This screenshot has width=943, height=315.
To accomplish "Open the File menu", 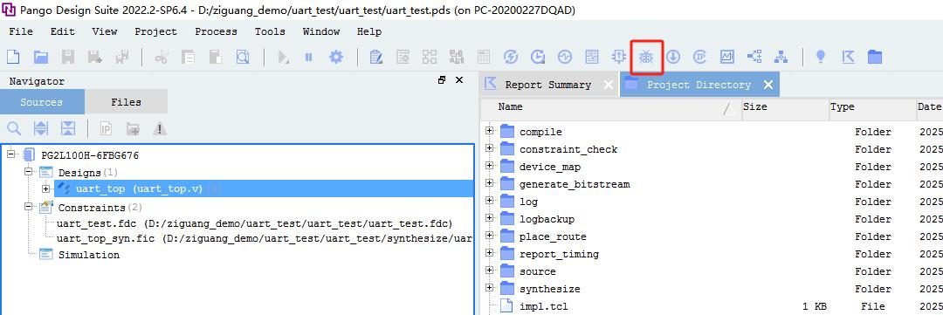I will [x=21, y=31].
